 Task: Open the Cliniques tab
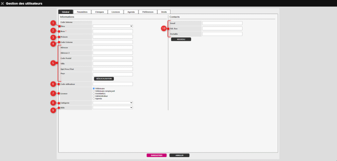point(99,12)
